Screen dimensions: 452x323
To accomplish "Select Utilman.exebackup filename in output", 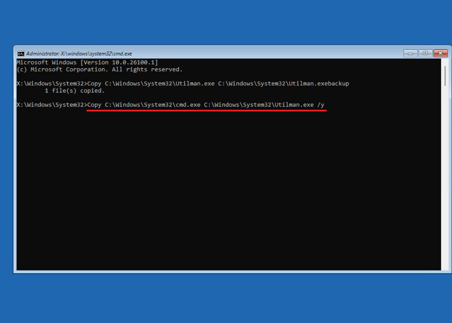I will click(x=320, y=83).
